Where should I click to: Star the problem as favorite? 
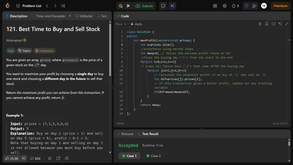(x=50, y=158)
